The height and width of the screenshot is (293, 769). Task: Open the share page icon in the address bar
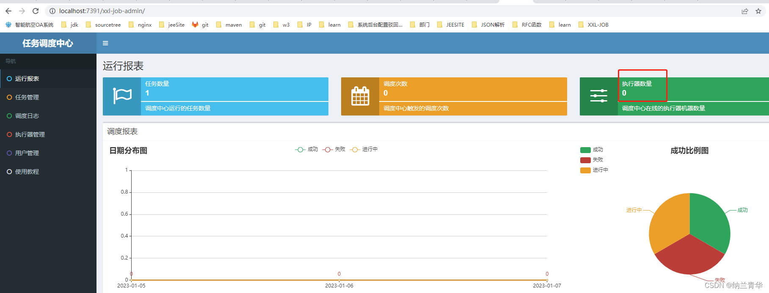pyautogui.click(x=745, y=11)
